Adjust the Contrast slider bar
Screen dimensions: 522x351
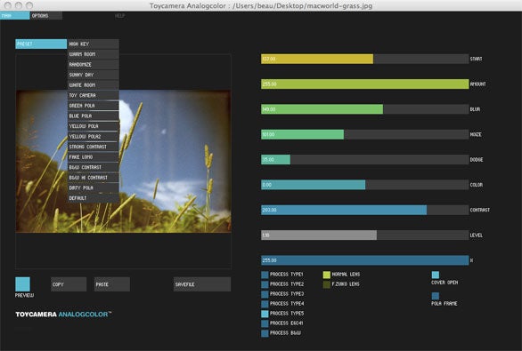(x=365, y=210)
